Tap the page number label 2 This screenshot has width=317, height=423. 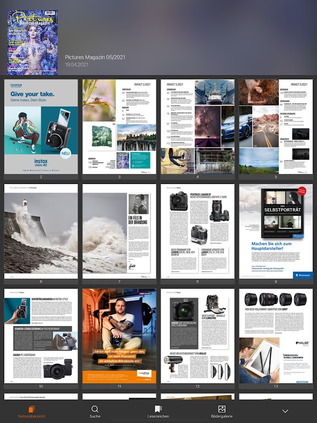click(41, 177)
